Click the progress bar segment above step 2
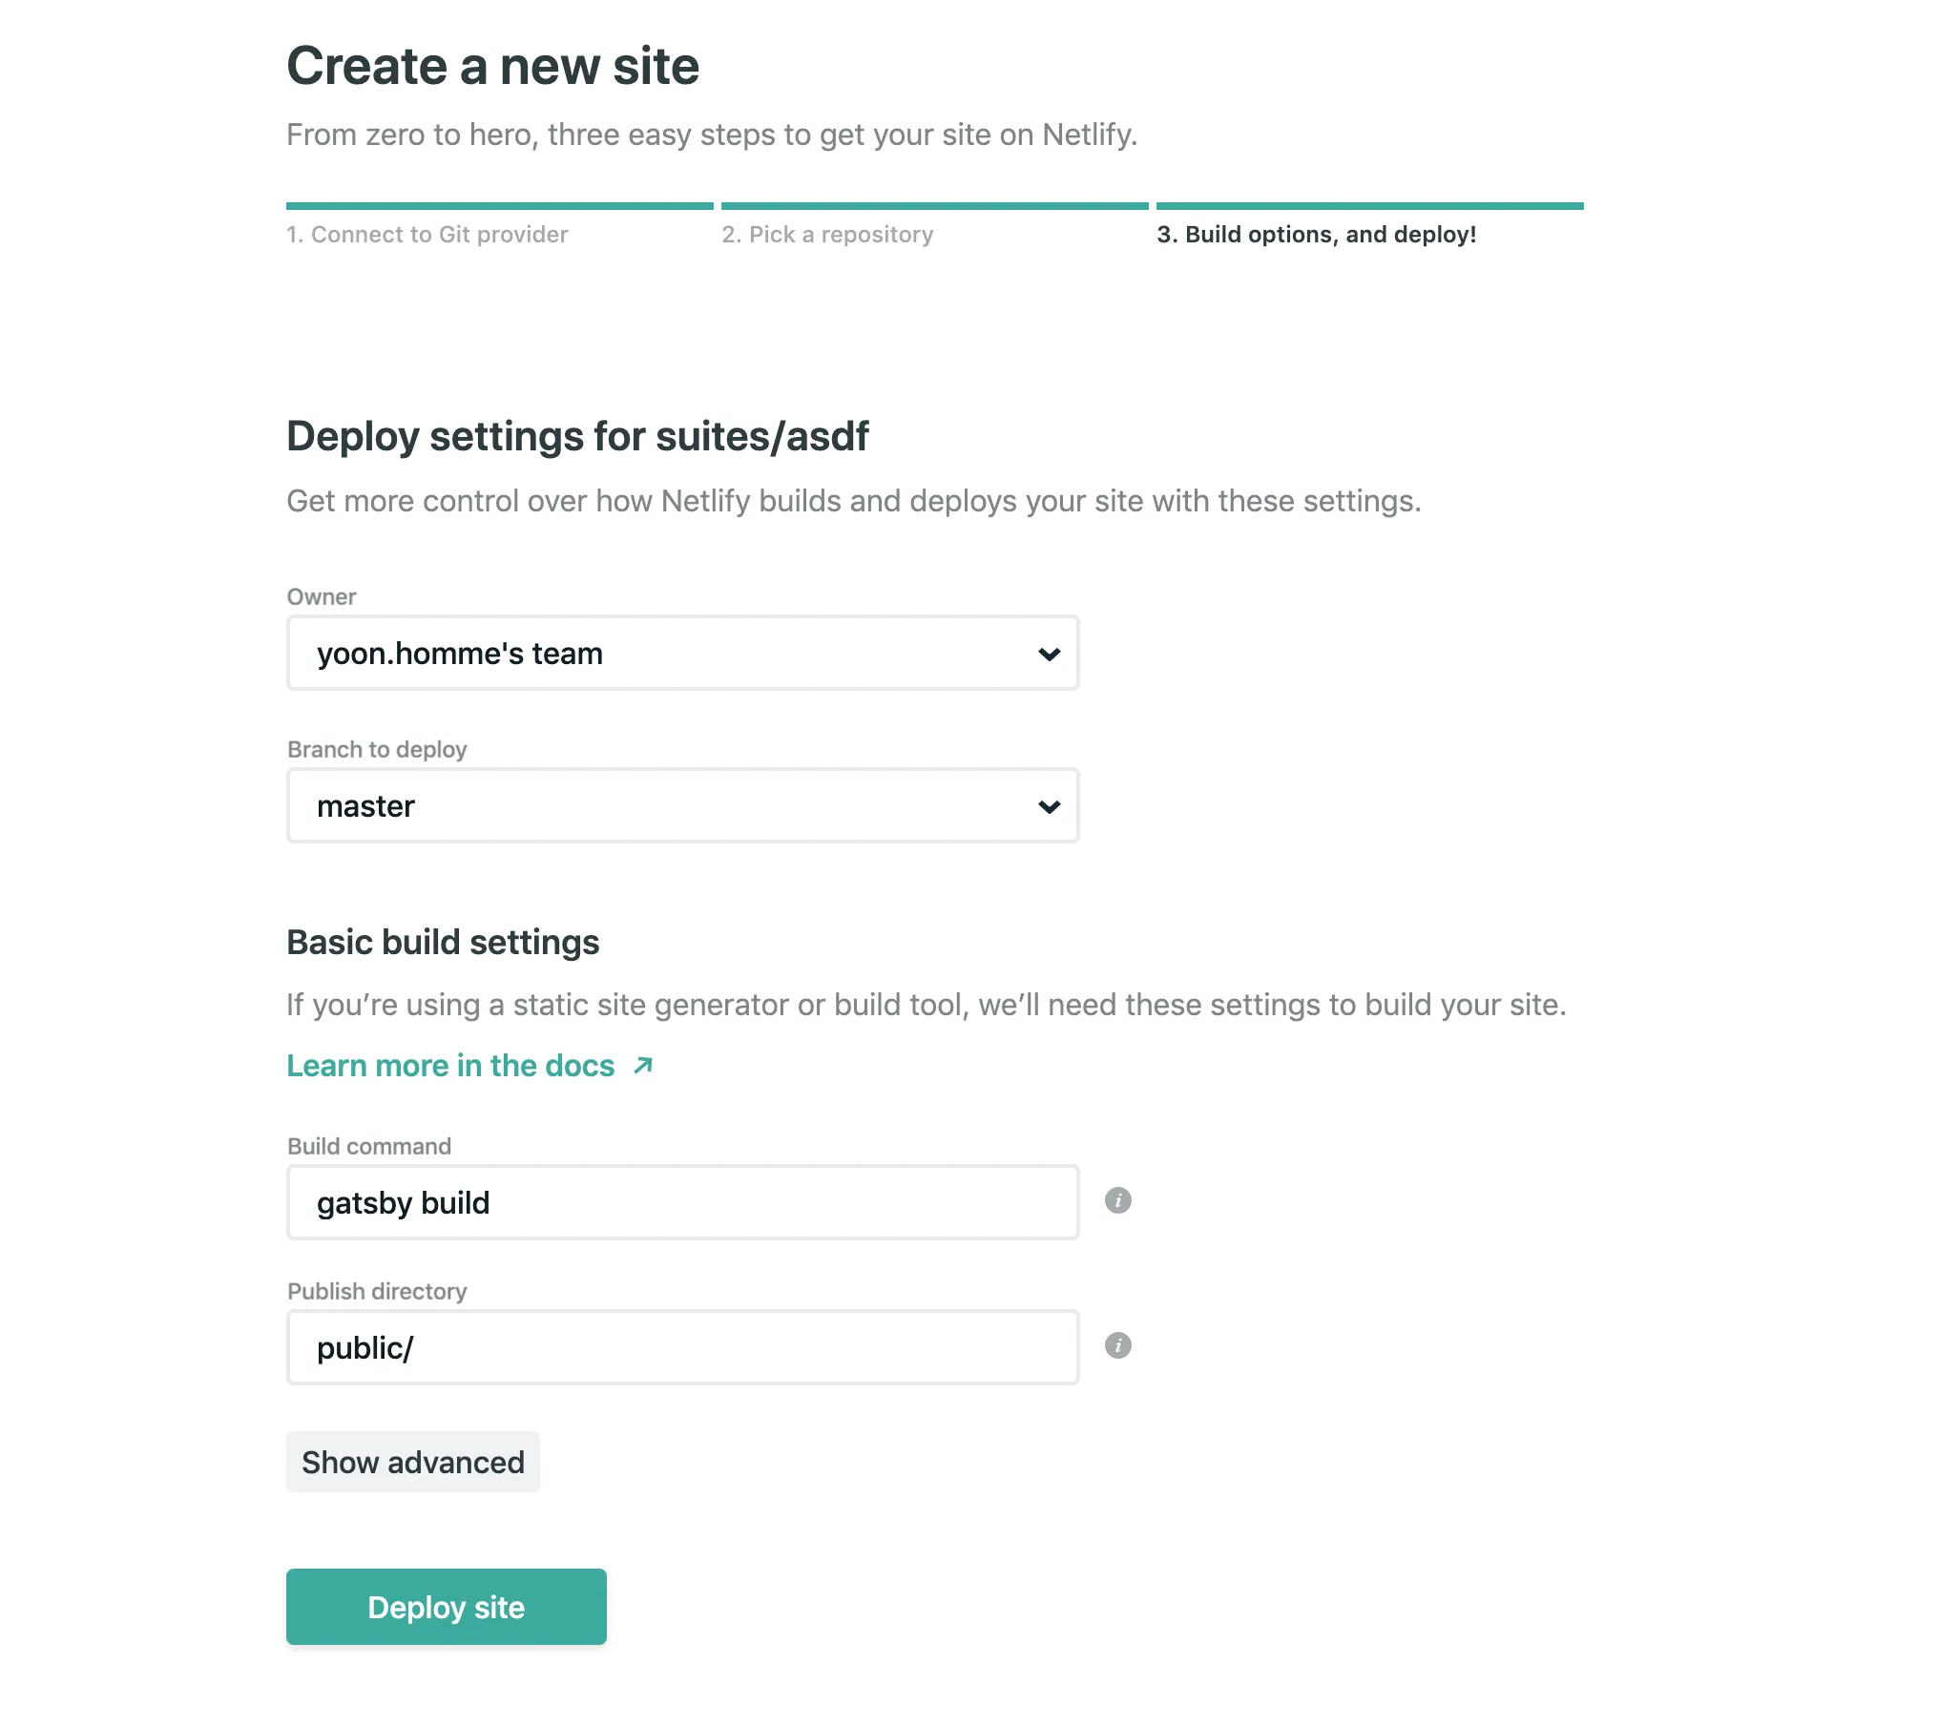The image size is (1958, 1727). [x=934, y=206]
